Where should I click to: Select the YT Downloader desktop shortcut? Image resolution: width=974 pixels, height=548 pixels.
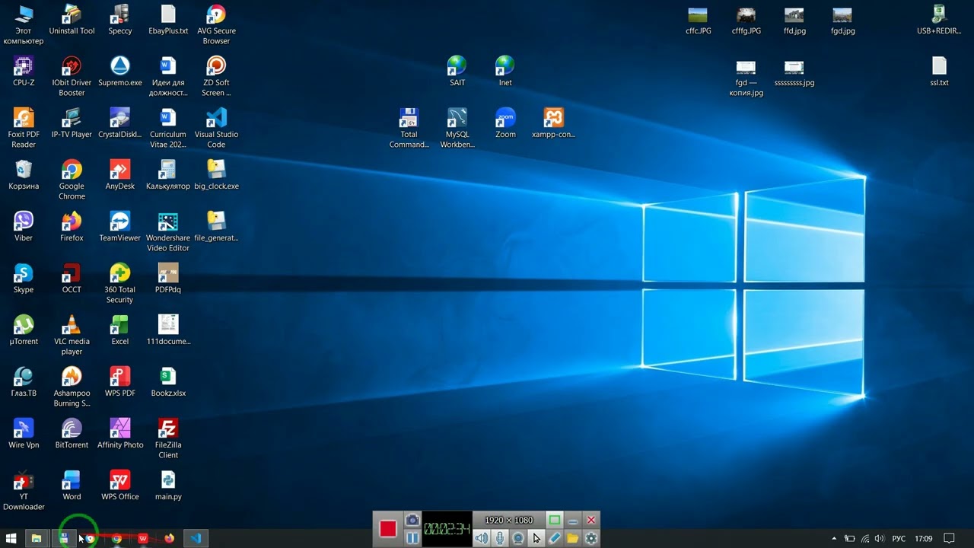pos(24,490)
